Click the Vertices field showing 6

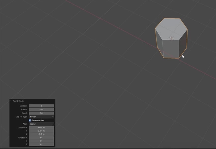click(41, 106)
